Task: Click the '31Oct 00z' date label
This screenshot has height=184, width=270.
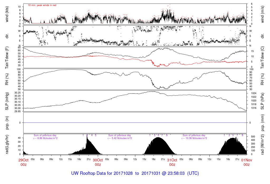Action: pos(172,162)
